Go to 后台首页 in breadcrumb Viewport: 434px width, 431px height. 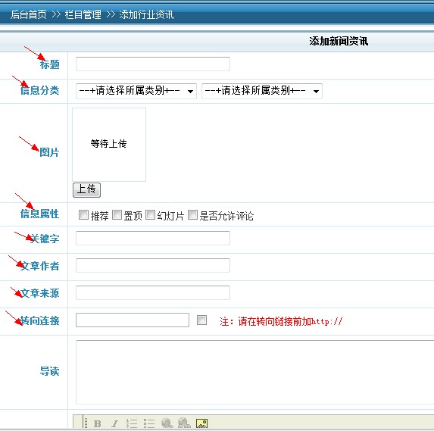[29, 14]
